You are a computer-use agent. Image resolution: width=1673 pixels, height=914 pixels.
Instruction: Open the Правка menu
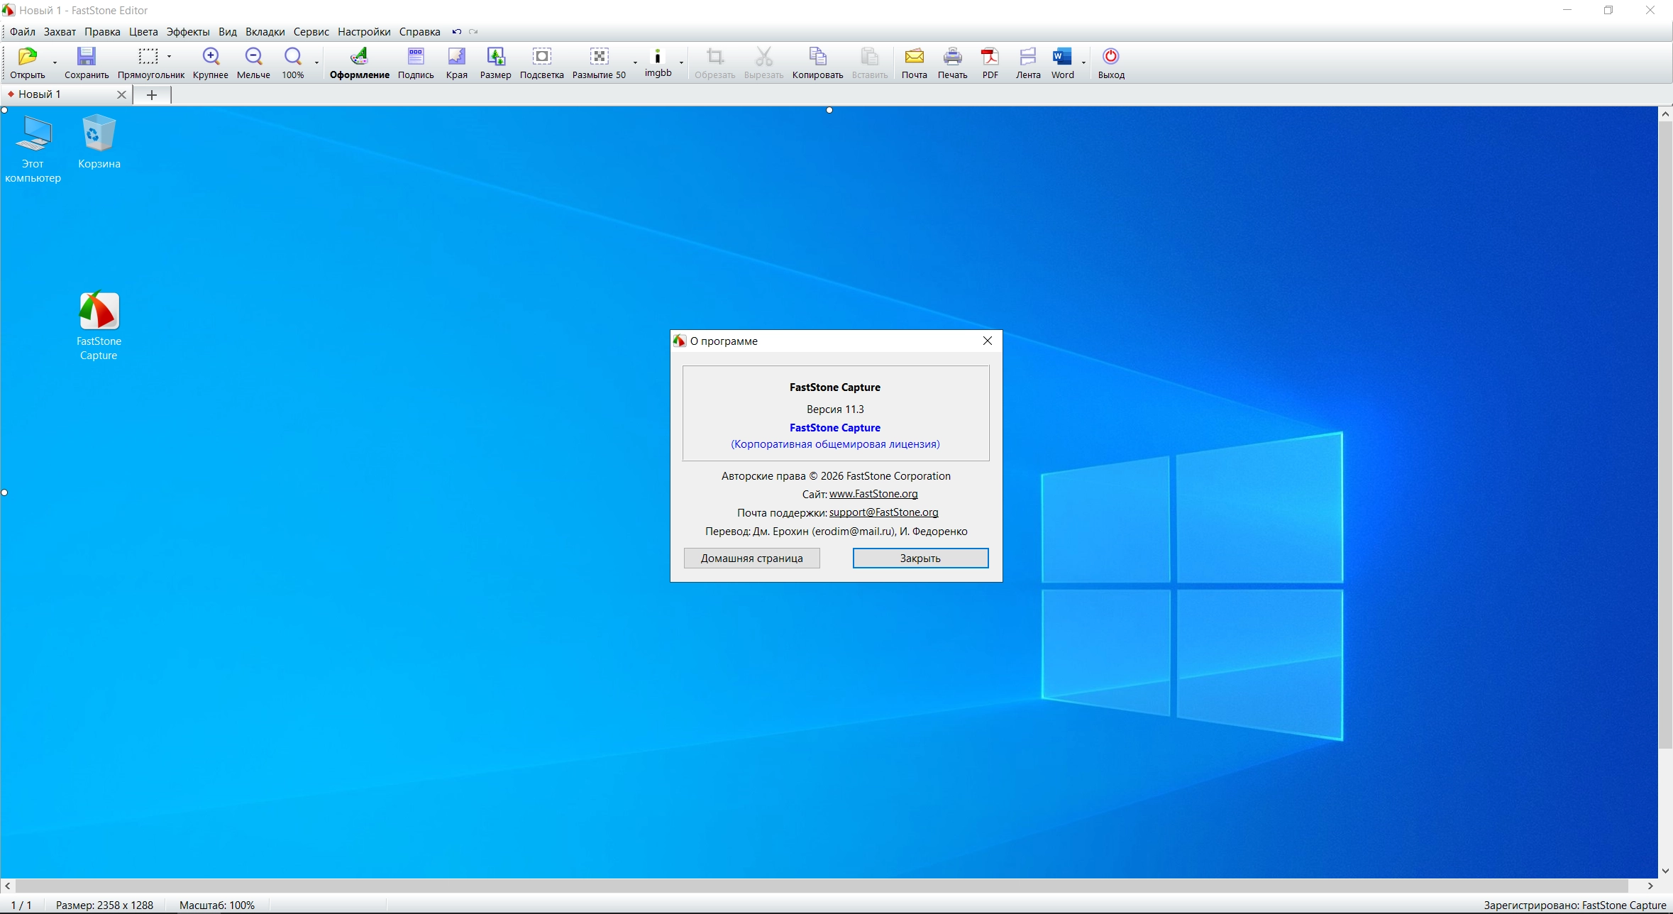coord(102,32)
